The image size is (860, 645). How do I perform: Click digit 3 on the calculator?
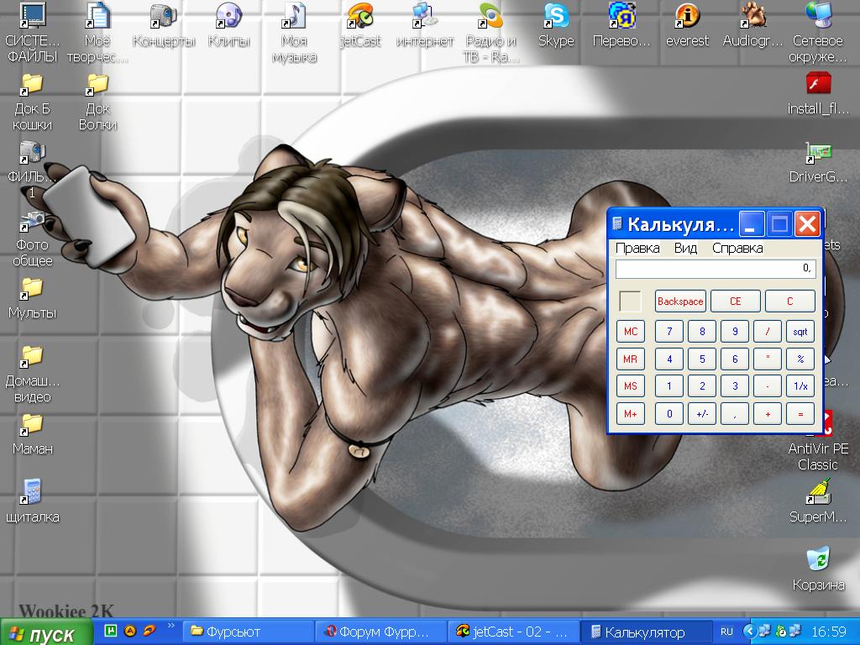[x=735, y=386]
